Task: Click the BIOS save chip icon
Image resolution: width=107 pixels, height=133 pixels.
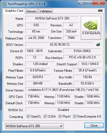Action: [98, 45]
